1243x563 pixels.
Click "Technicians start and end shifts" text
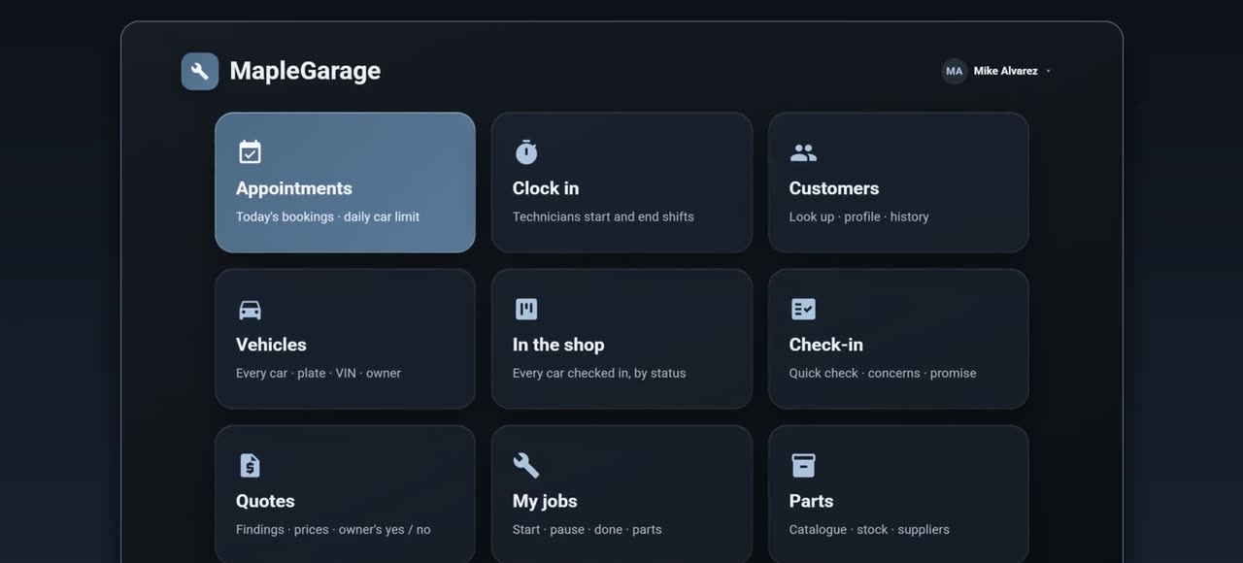pyautogui.click(x=603, y=216)
